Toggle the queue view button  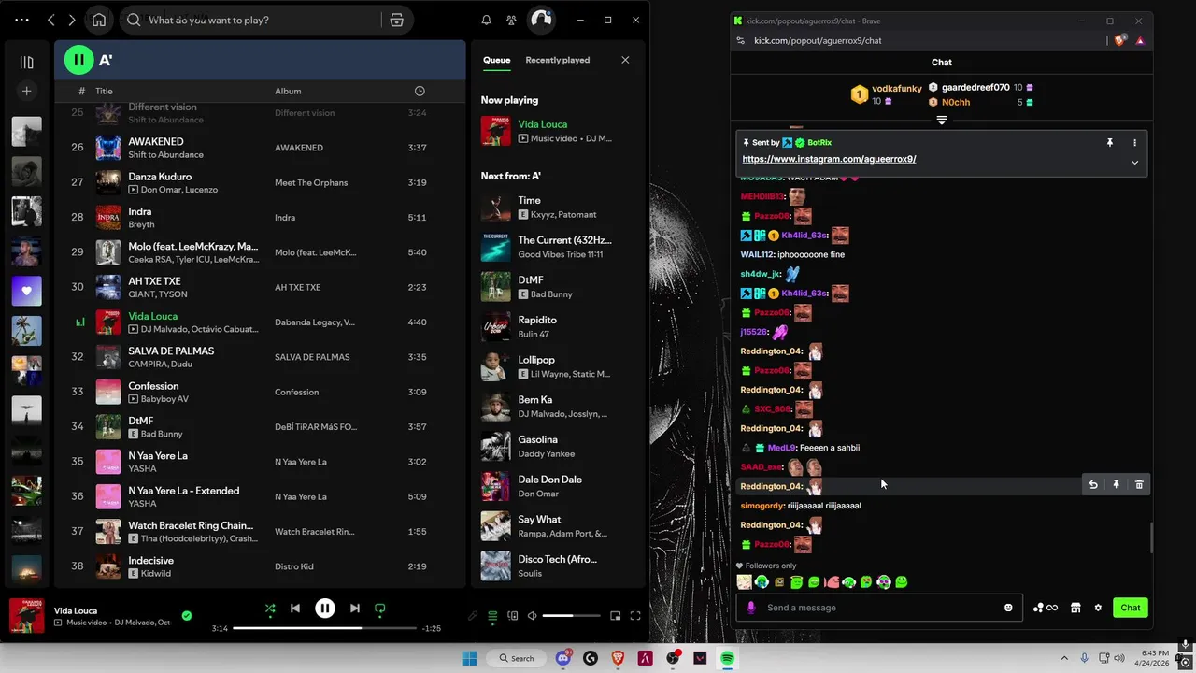(x=492, y=616)
